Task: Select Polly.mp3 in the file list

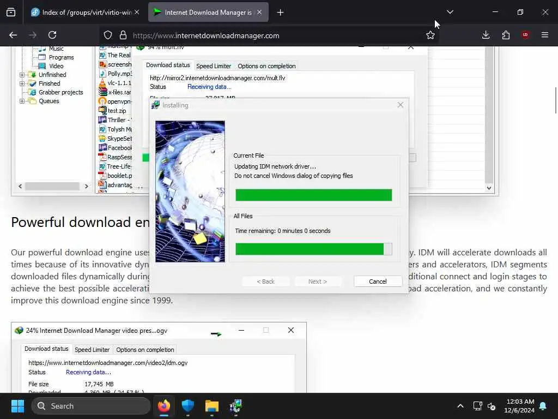Action: point(119,74)
